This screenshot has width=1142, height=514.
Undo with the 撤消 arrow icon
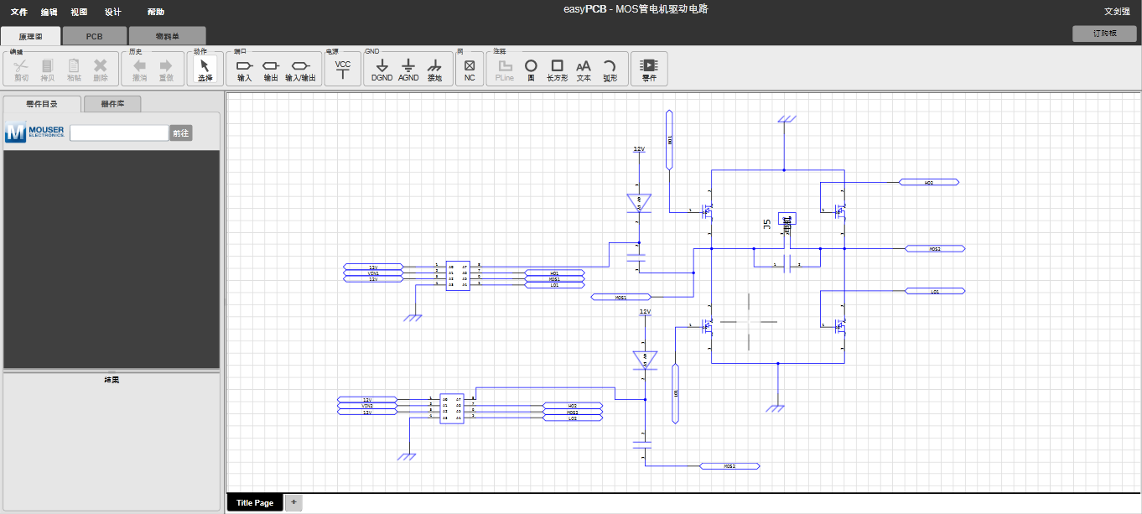click(x=139, y=70)
